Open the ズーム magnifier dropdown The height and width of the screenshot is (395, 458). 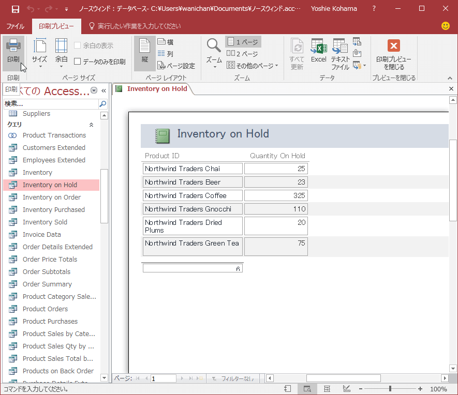click(x=214, y=53)
